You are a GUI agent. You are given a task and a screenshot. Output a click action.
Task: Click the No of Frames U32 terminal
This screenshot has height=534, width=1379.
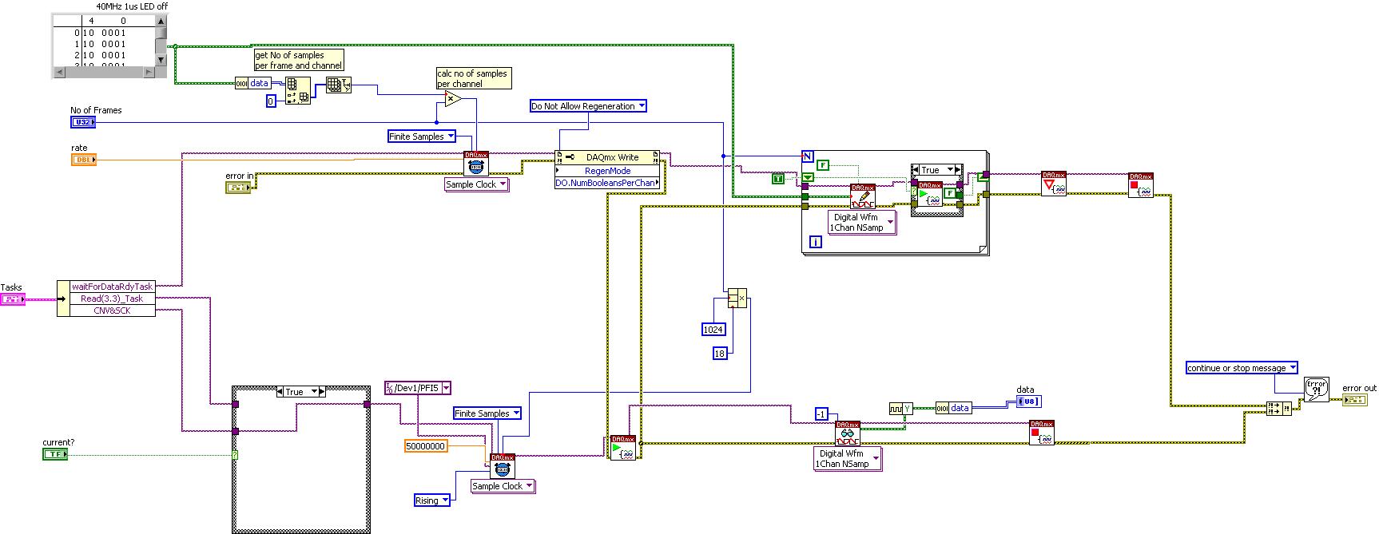tap(83, 122)
